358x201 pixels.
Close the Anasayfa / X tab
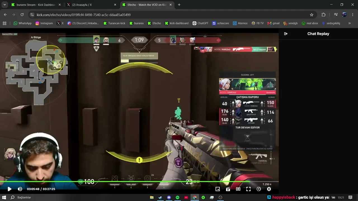(x=115, y=5)
